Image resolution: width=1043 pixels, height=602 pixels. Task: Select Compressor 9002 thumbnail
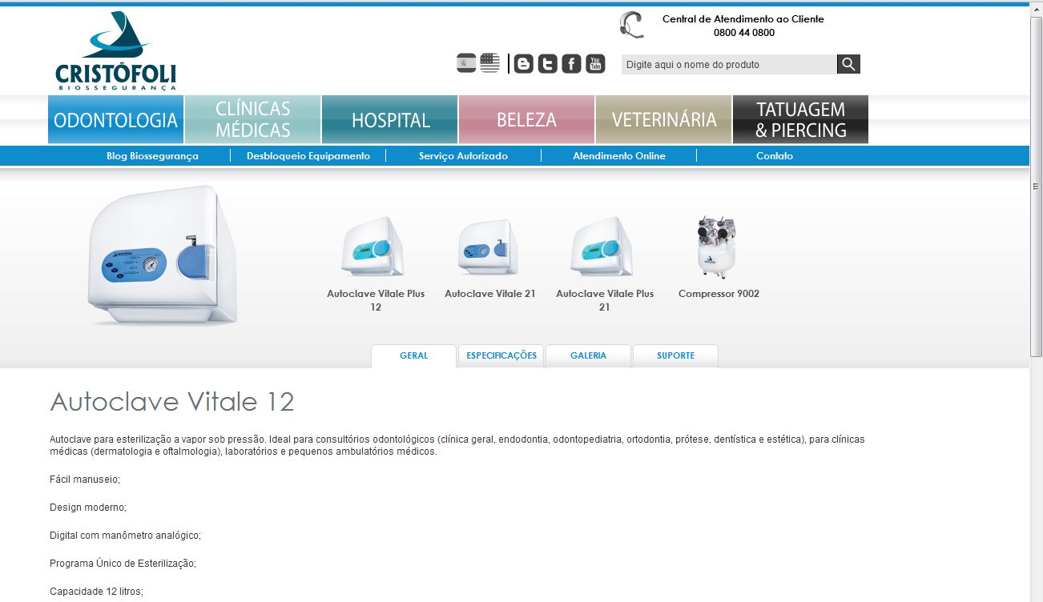point(717,247)
